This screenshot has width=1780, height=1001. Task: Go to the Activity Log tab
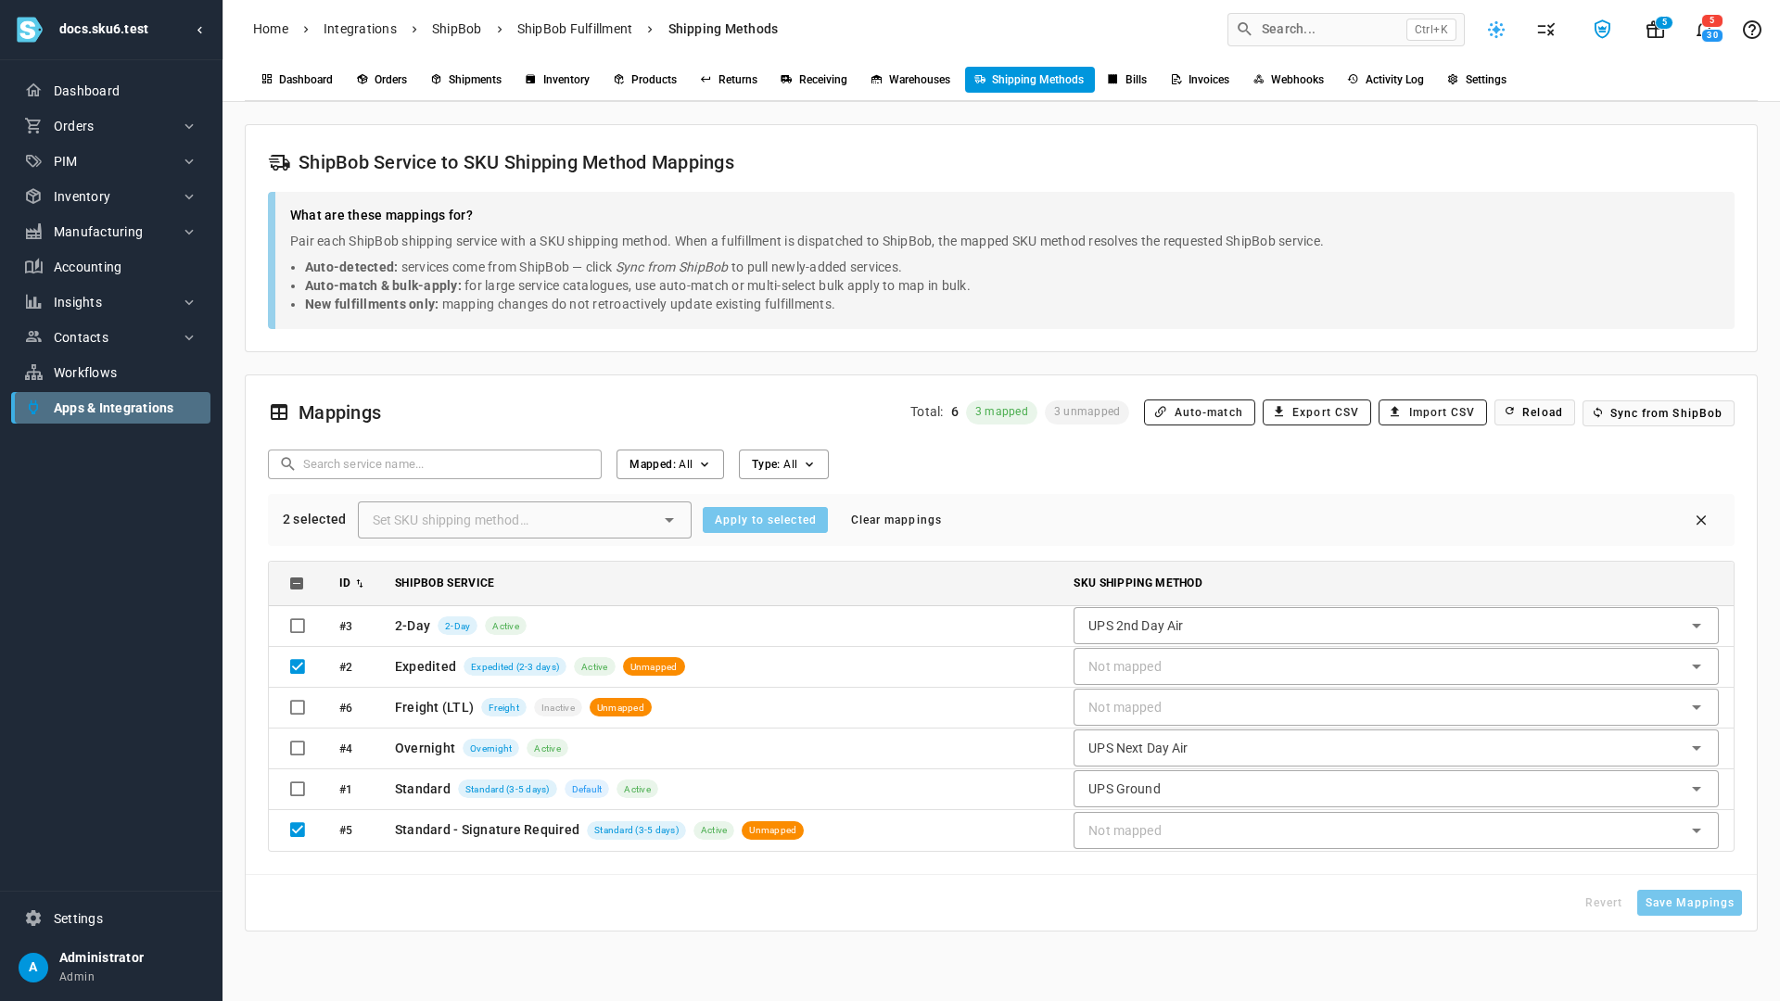(1385, 80)
